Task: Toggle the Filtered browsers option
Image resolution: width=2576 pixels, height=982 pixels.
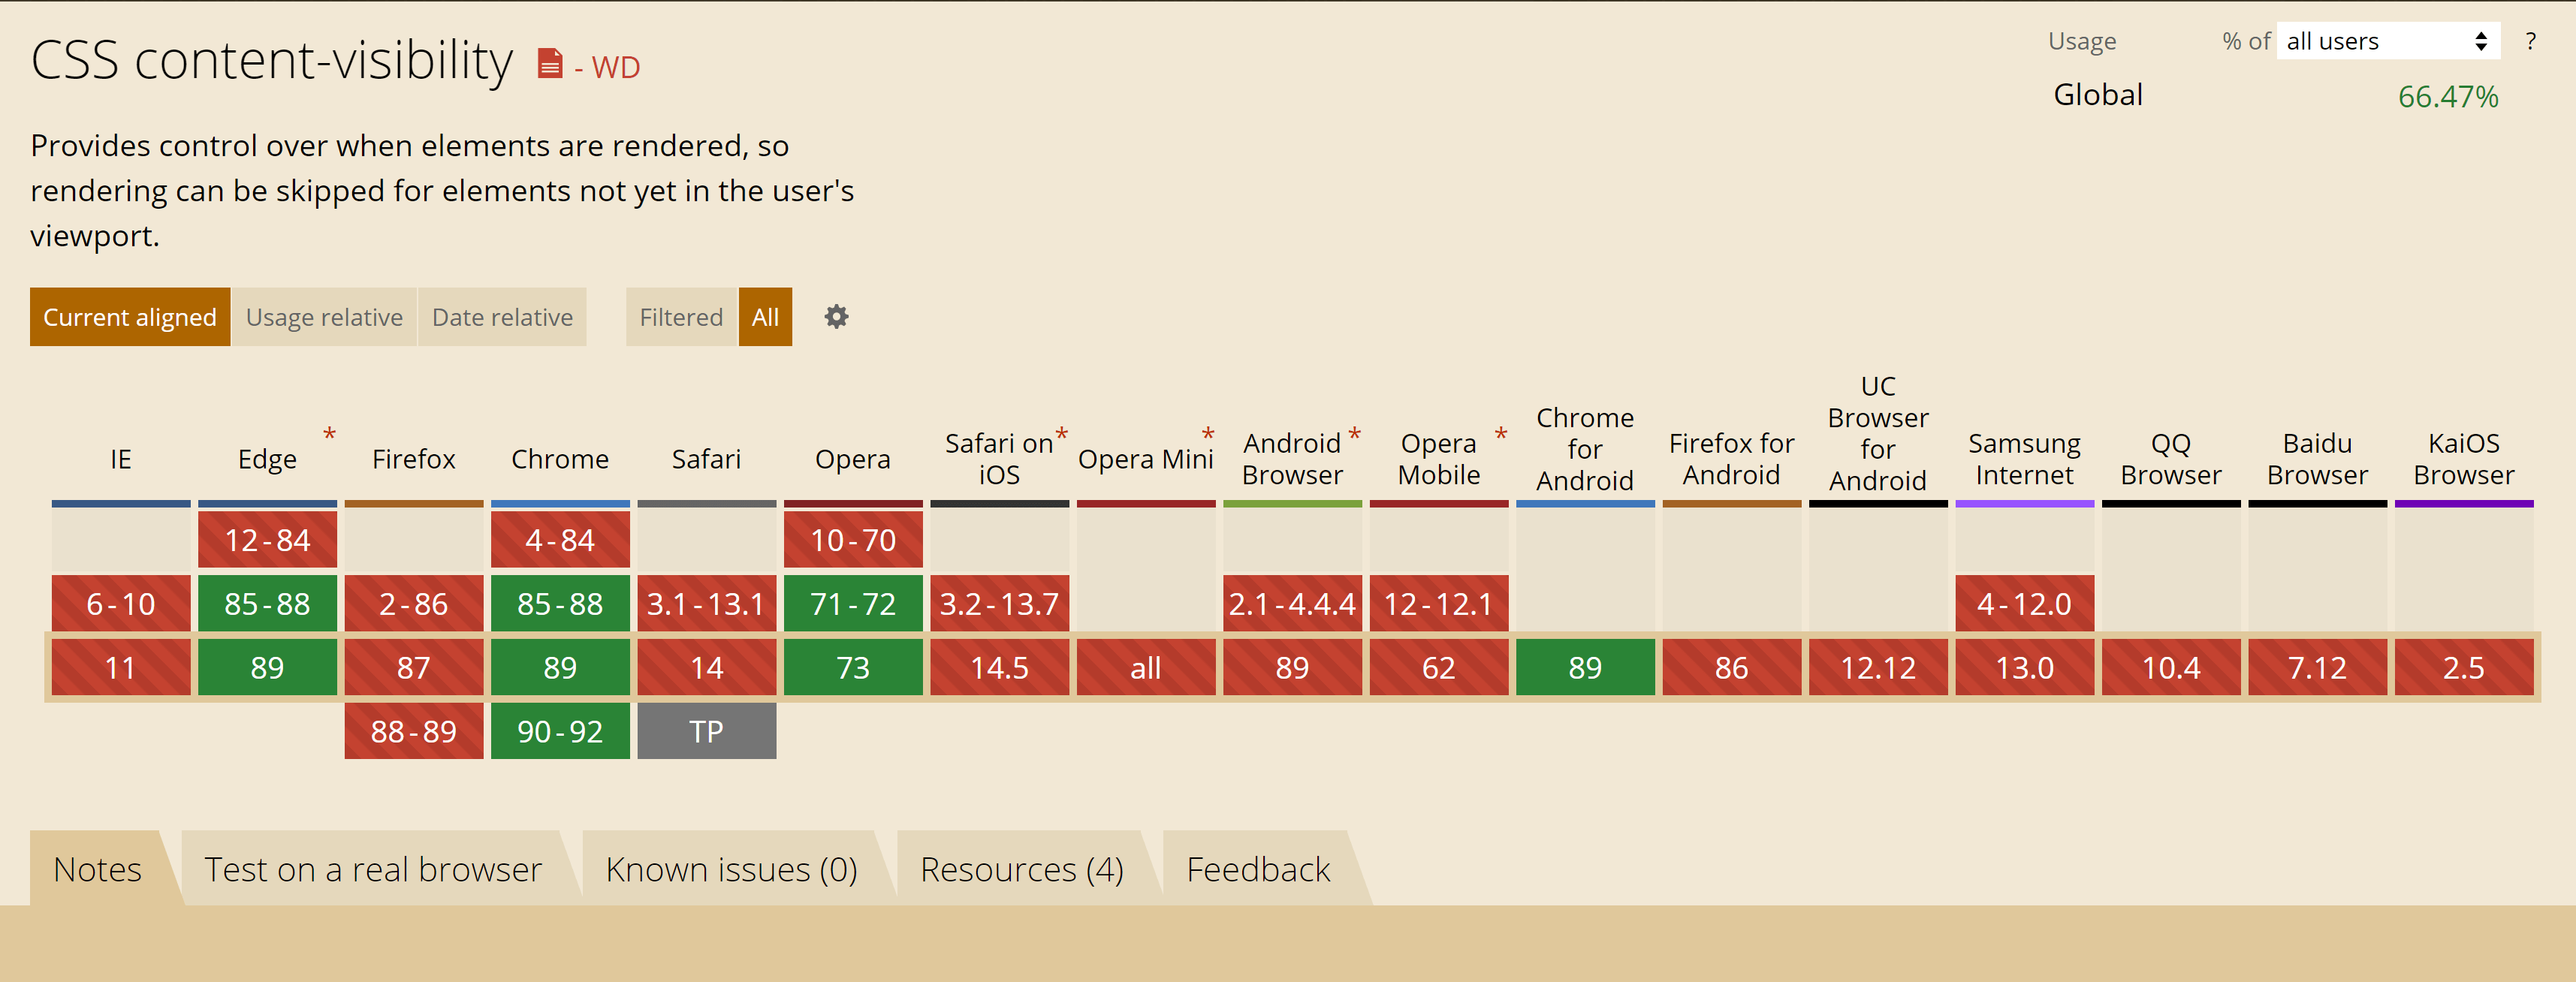Action: click(680, 317)
